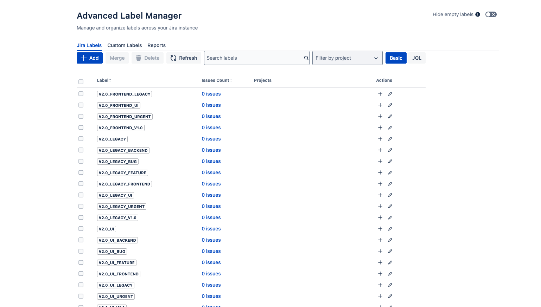Click the info icon next to Hide empty labels
The height and width of the screenshot is (307, 541).
click(478, 14)
